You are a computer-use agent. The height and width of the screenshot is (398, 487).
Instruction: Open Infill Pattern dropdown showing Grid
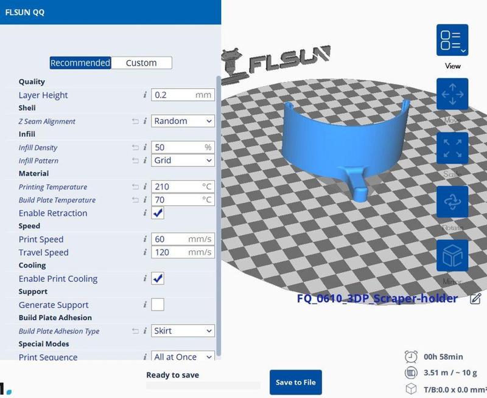pyautogui.click(x=183, y=160)
